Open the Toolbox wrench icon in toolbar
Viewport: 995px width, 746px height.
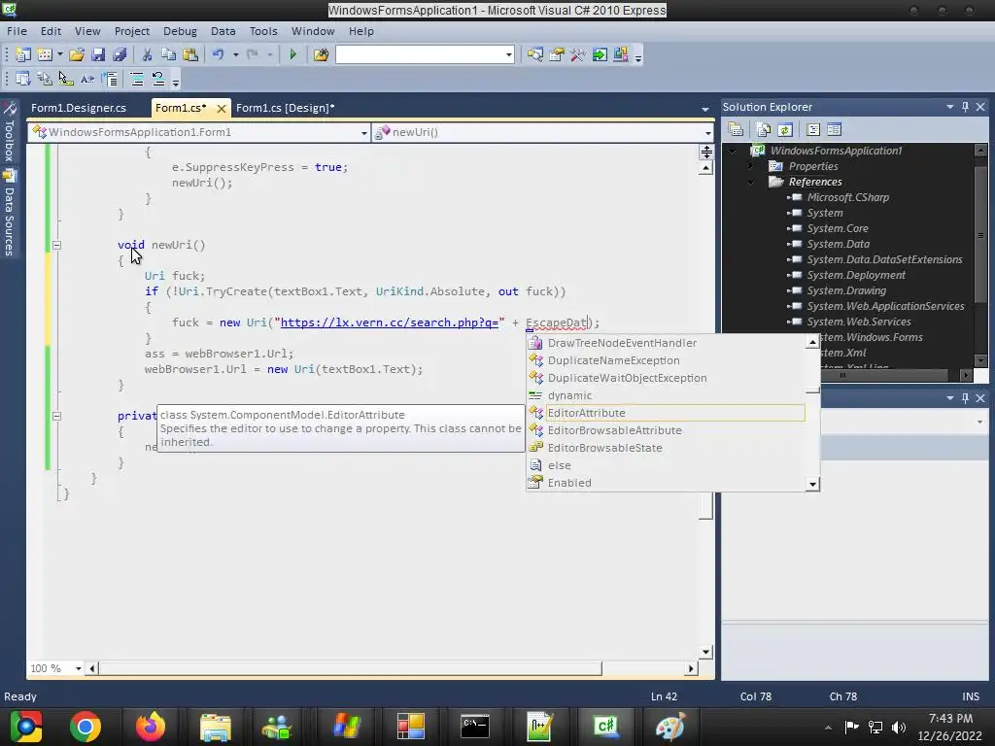point(577,54)
